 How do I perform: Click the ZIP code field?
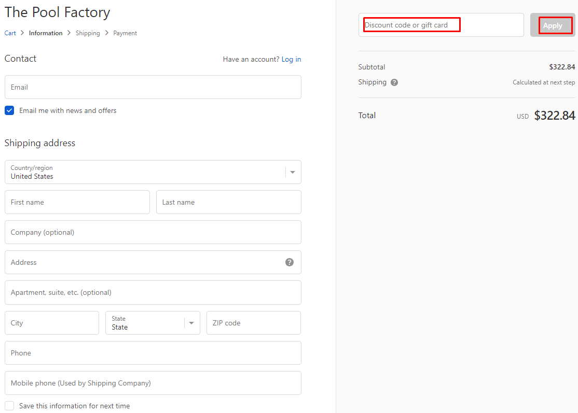(x=253, y=323)
